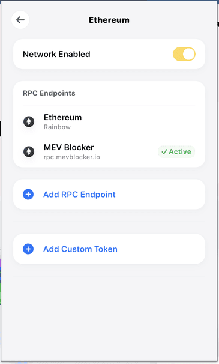219x364 pixels.
Task: Select the MEV Blocker endpoint label
Action: 68,147
